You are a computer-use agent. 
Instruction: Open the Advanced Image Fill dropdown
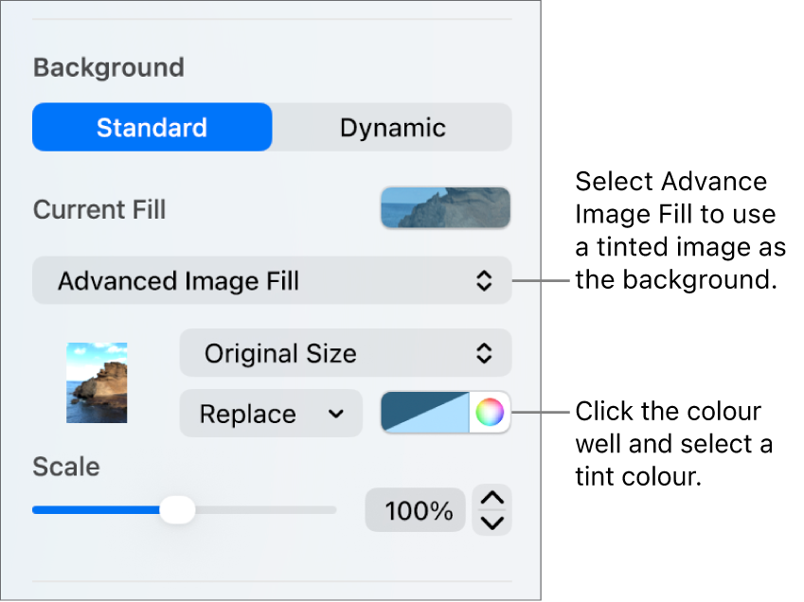tap(272, 280)
